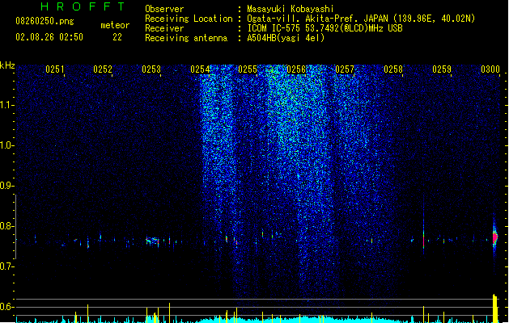This screenshot has height=323, width=509.
Task: Click the 0.7 kHz axis label
Action: click(6, 266)
